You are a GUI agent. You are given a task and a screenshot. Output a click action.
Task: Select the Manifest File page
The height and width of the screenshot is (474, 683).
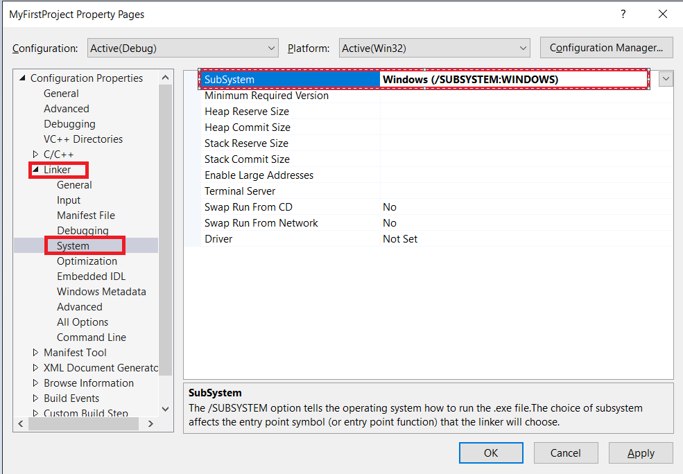coord(86,216)
